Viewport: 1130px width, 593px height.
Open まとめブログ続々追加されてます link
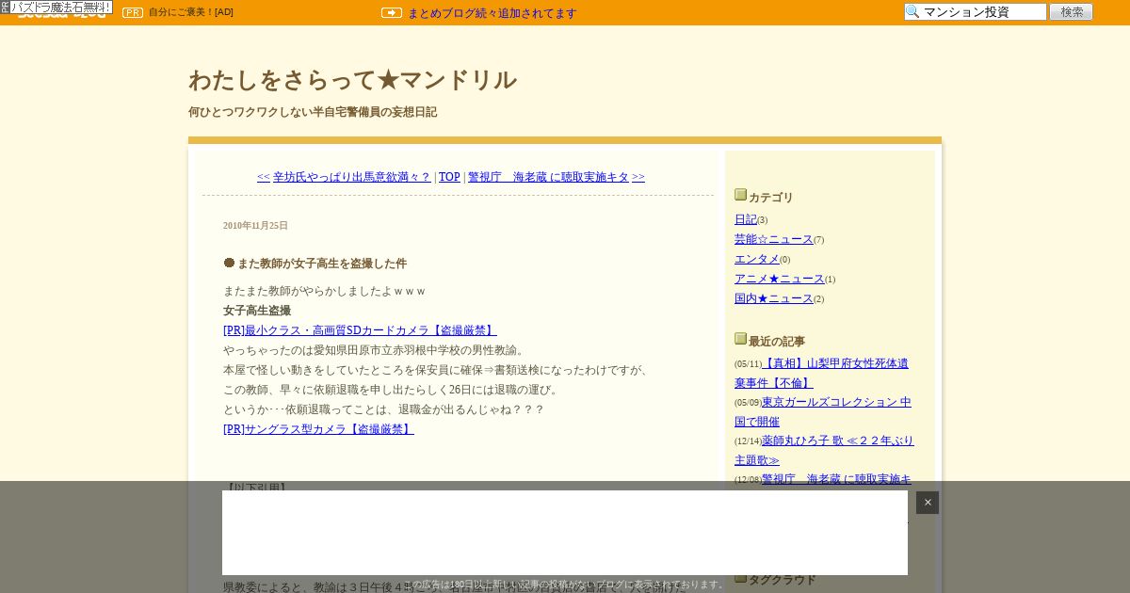(492, 13)
